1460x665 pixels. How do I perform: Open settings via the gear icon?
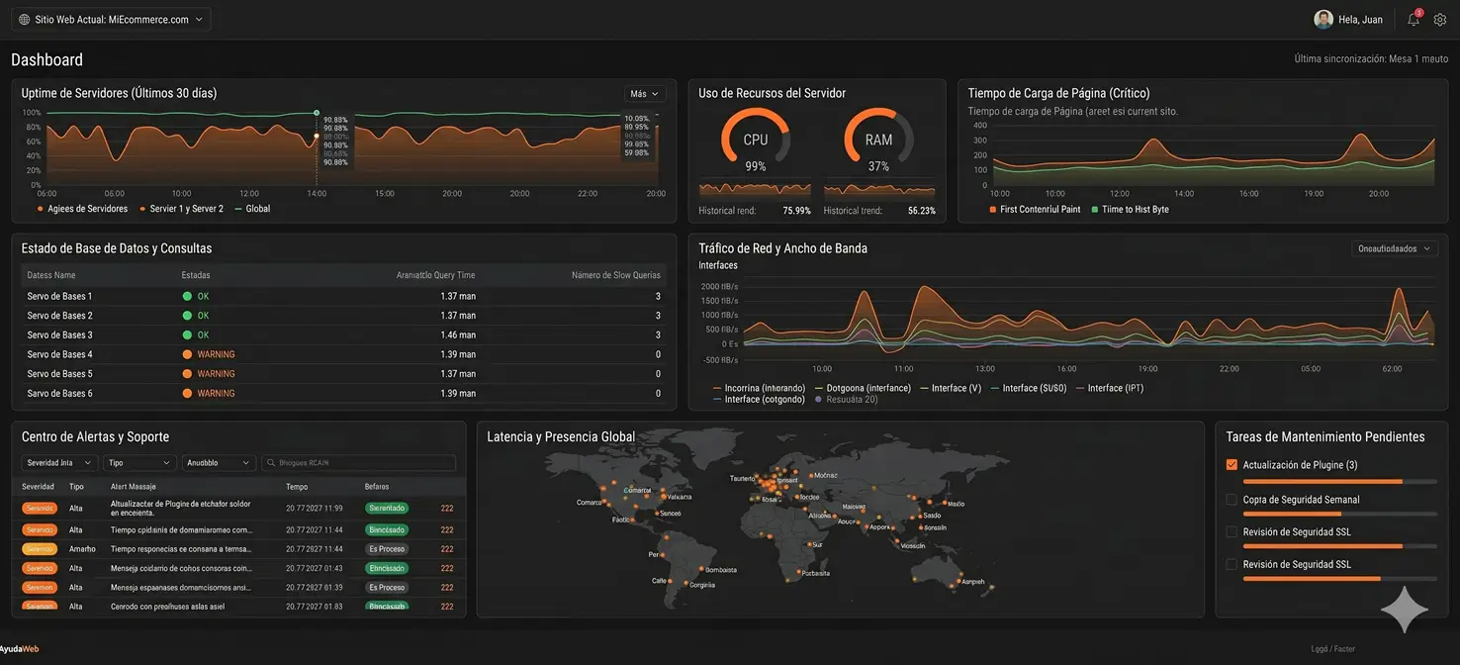click(x=1440, y=20)
